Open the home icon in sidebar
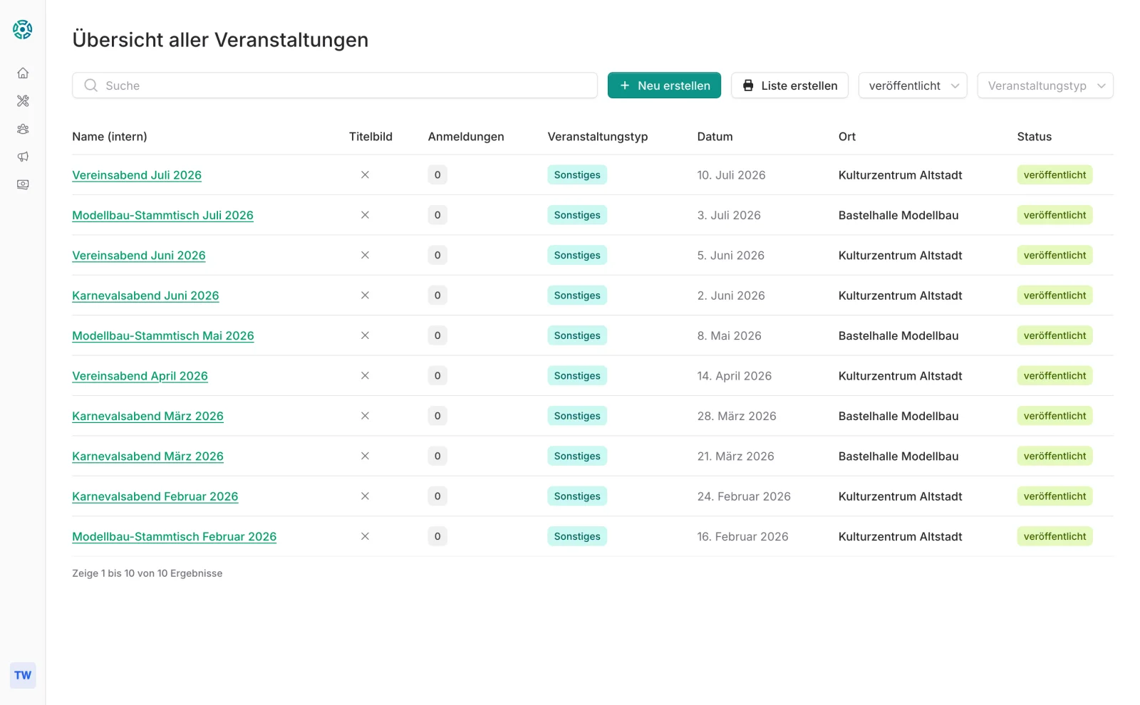1140x705 pixels. (23, 73)
